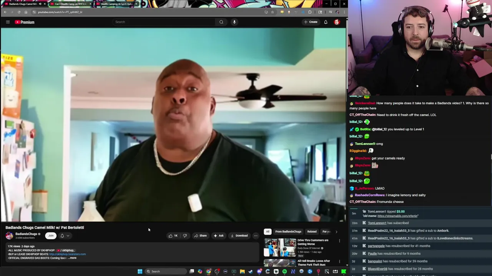
Task: Click TomLennon1 in subscribed event
Action: (x=377, y=223)
